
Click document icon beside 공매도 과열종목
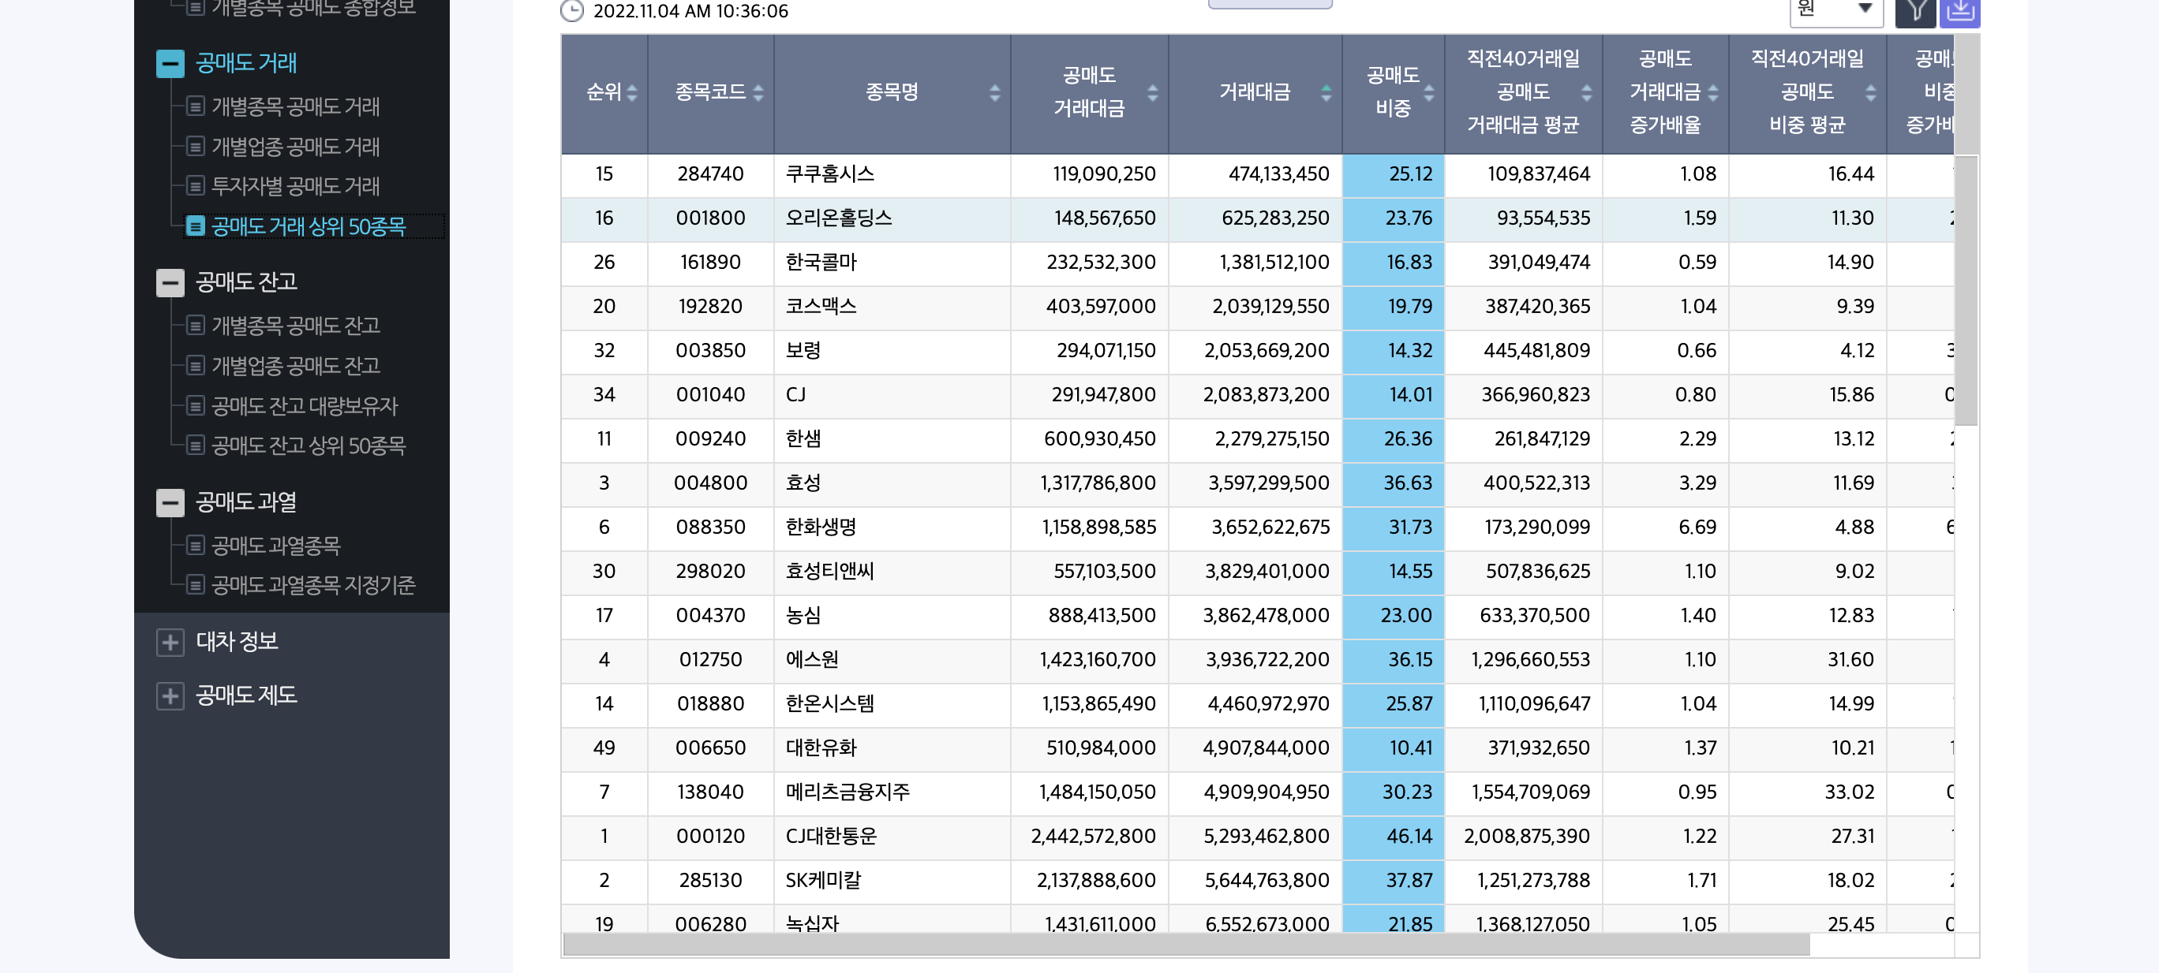click(195, 545)
